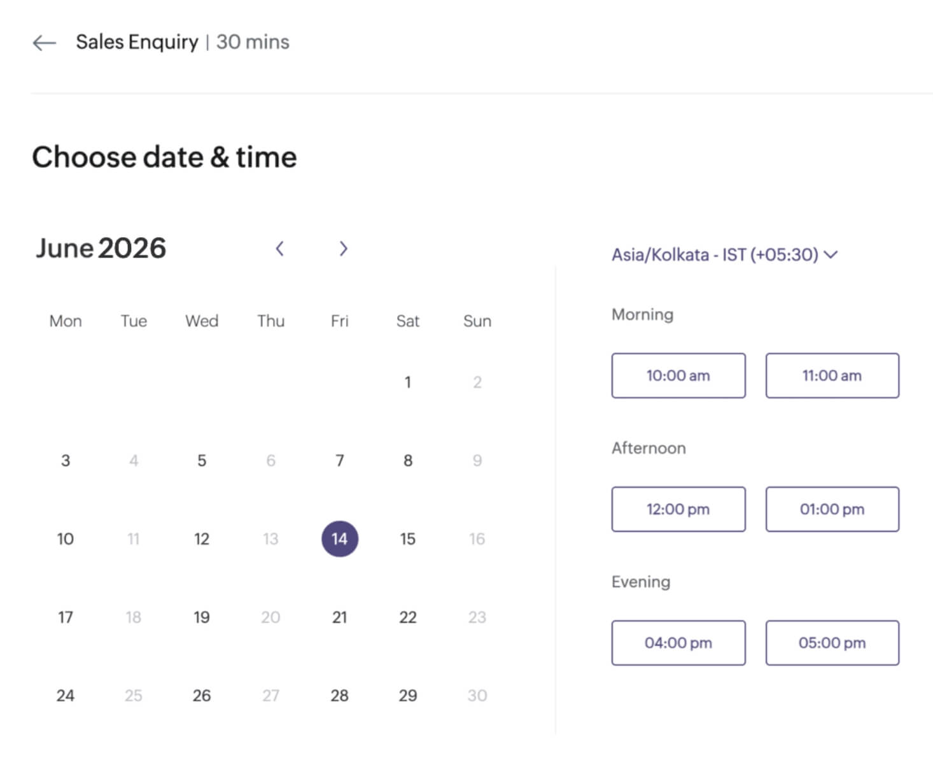Pick June 1 on the calendar

click(x=407, y=382)
